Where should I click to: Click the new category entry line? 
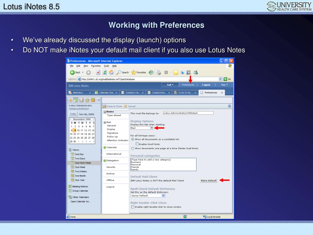[x=151, y=160]
